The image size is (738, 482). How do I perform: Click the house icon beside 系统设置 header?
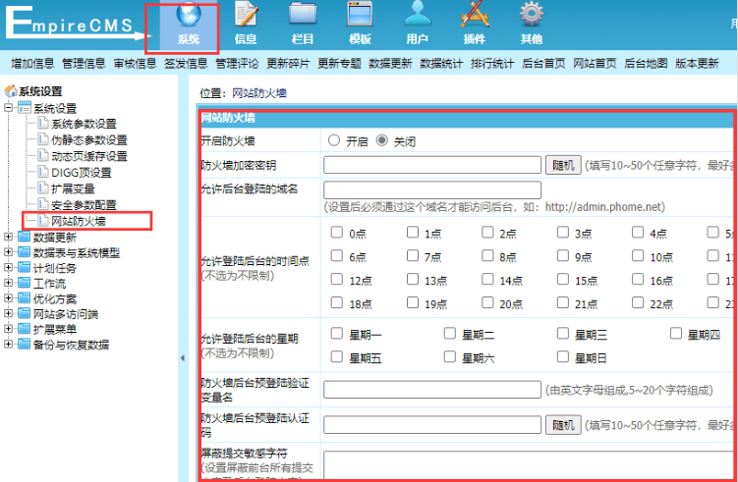11,91
